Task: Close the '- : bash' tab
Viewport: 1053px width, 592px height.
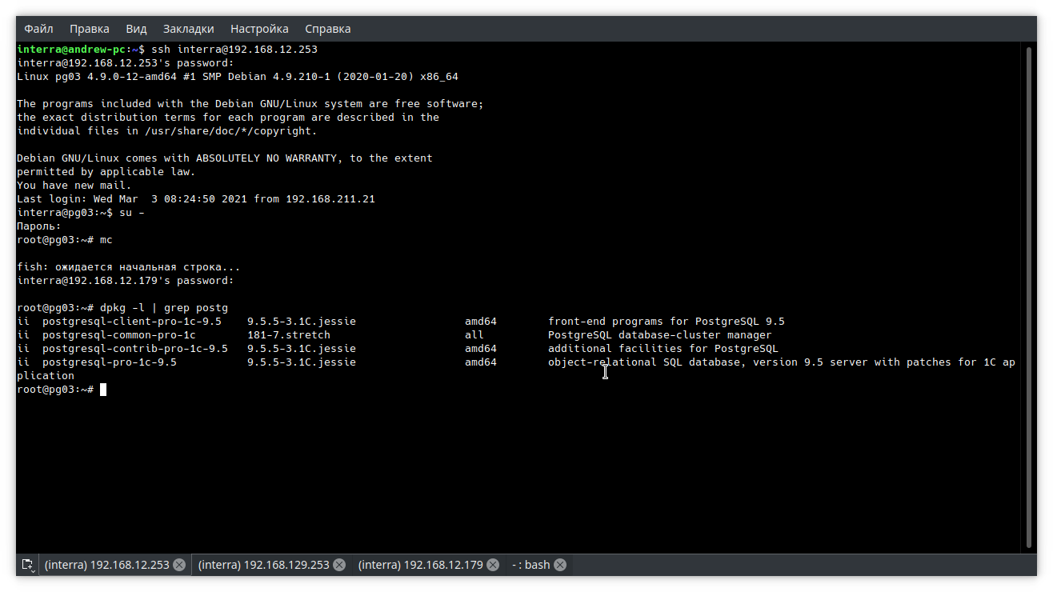Action: [x=560, y=565]
